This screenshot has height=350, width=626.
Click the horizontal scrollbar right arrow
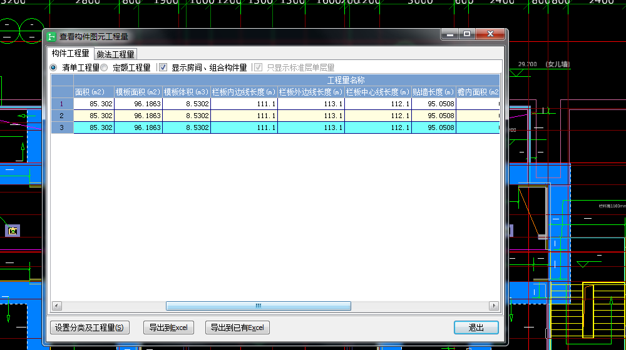(x=494, y=306)
